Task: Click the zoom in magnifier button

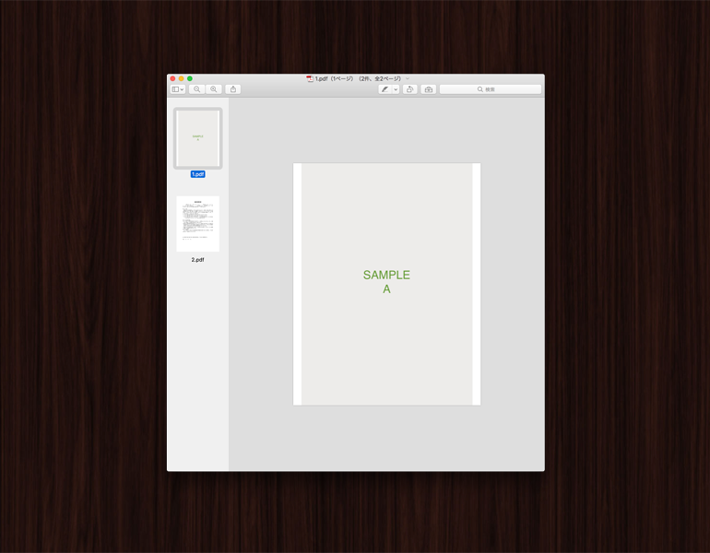Action: tap(214, 89)
